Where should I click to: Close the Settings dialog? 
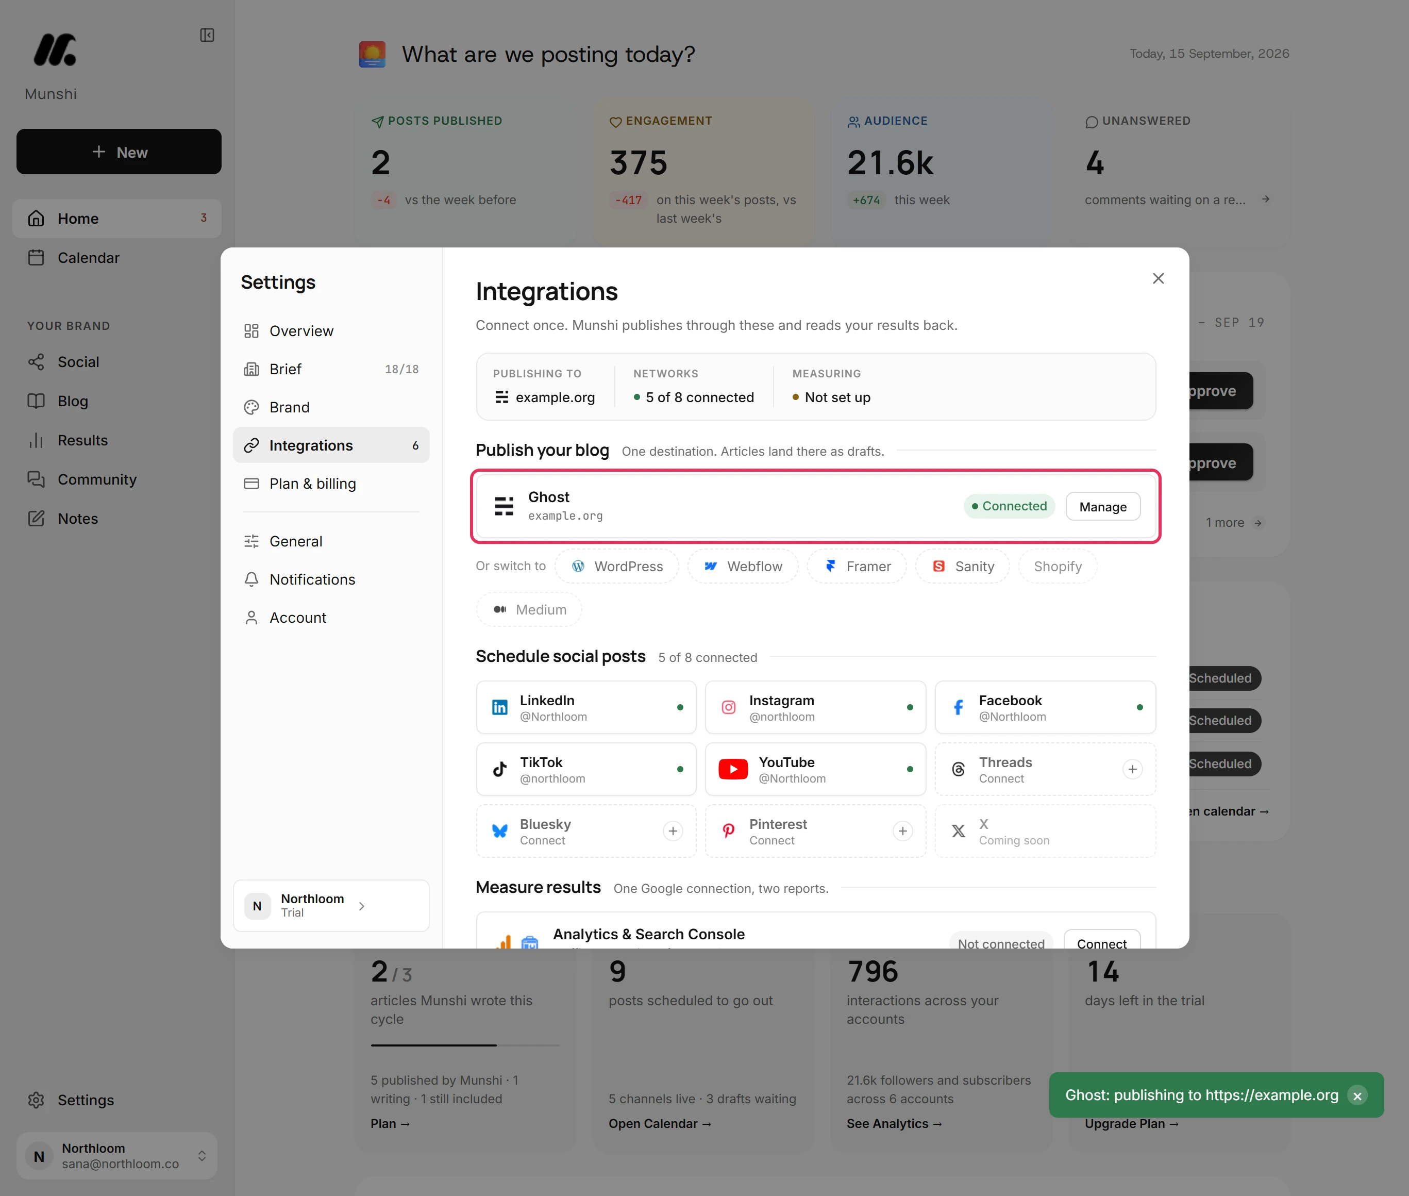(x=1158, y=279)
